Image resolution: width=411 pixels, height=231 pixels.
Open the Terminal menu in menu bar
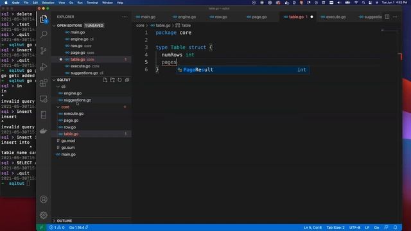point(92,3)
